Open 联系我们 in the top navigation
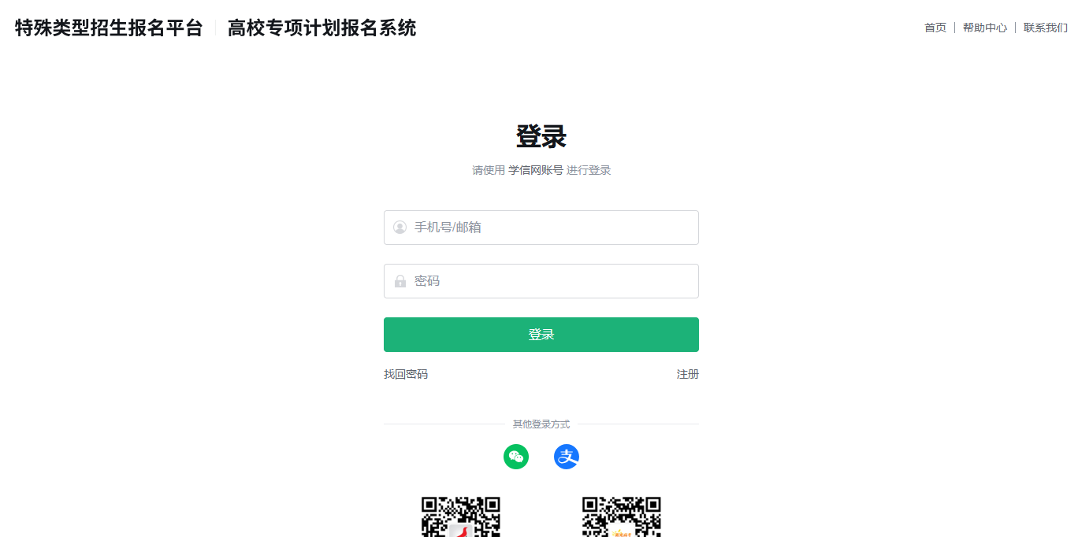The image size is (1078, 537). tap(1046, 28)
